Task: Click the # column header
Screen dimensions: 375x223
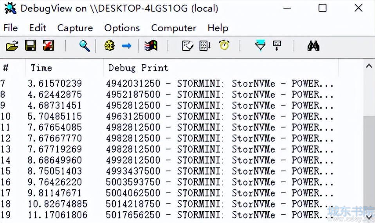Action: point(13,68)
